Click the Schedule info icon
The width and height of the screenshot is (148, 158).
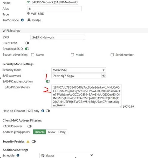(18, 155)
